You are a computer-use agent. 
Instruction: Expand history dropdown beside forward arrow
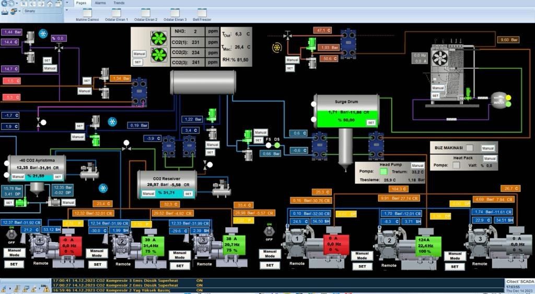[x=18, y=4]
